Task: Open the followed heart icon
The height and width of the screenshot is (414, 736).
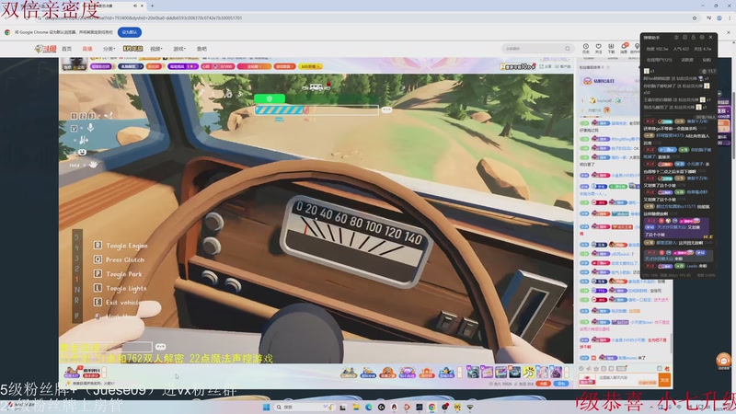Action: pyautogui.click(x=599, y=48)
